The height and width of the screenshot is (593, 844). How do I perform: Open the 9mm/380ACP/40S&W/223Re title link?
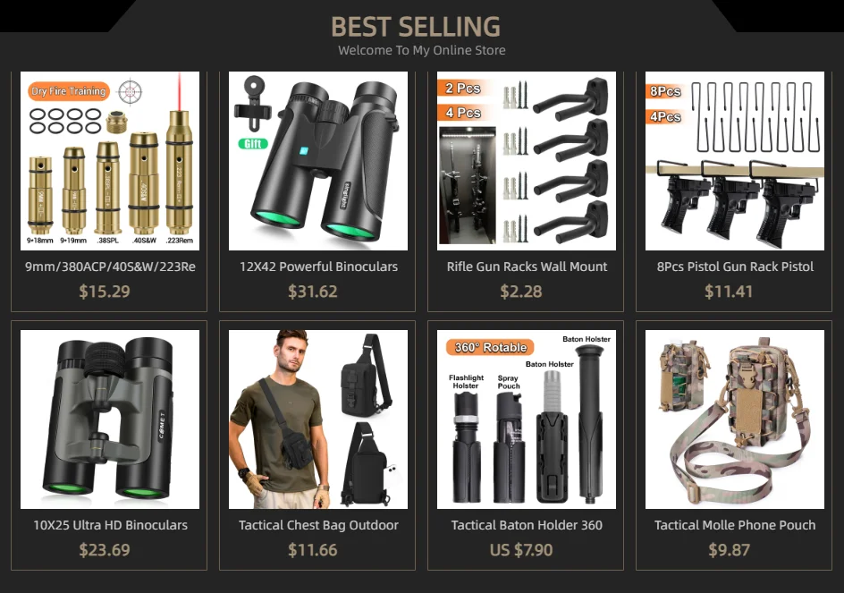(110, 267)
